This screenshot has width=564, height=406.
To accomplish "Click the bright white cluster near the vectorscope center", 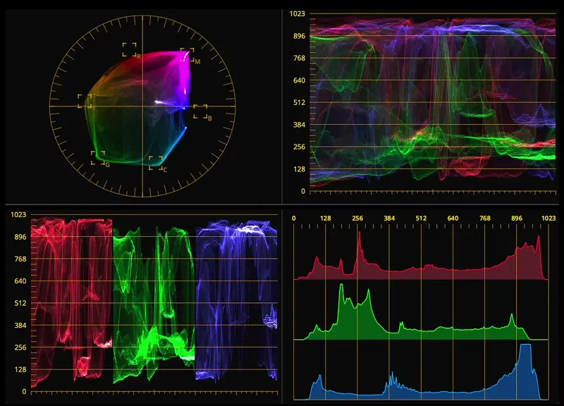I will tap(164, 103).
